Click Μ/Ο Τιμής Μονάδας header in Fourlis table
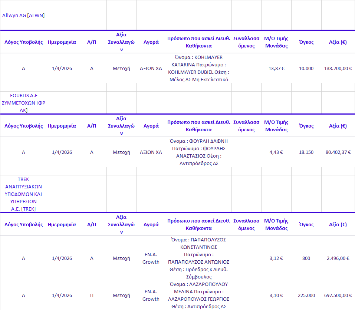Image resolution: width=355 pixels, height=310 pixels. tap(276, 126)
